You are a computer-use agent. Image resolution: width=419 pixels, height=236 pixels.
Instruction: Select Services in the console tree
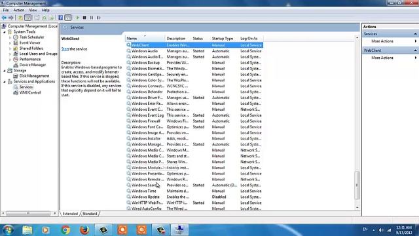[x=26, y=87]
